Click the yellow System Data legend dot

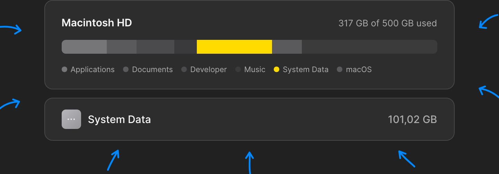(x=277, y=69)
